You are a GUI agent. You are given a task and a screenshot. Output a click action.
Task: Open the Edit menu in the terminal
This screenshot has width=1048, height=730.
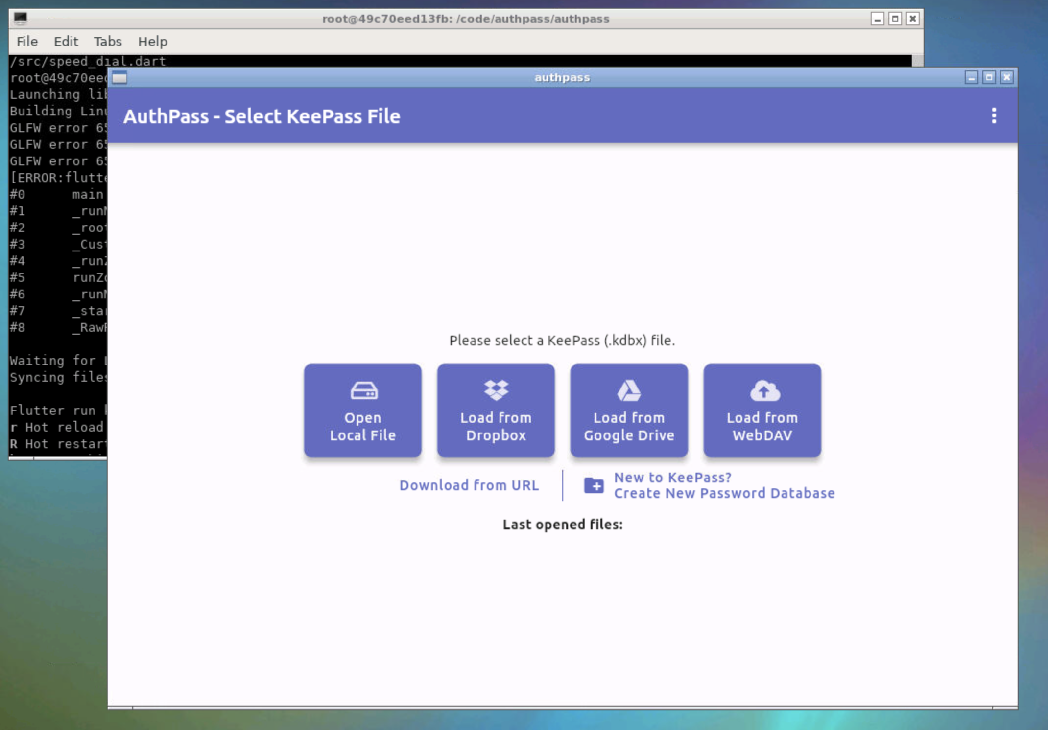(66, 41)
